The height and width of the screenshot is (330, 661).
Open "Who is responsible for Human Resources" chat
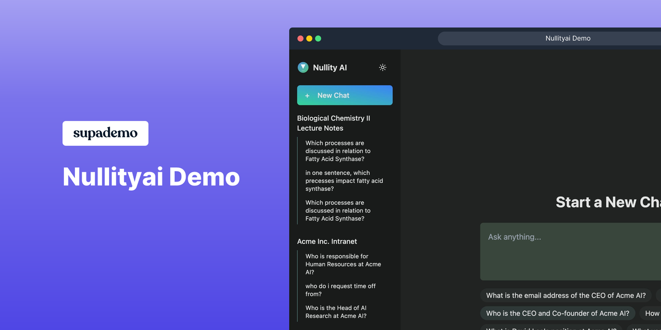pos(343,265)
